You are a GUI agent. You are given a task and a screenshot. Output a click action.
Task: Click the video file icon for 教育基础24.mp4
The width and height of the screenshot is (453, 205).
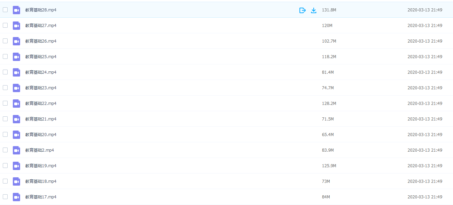coord(16,72)
